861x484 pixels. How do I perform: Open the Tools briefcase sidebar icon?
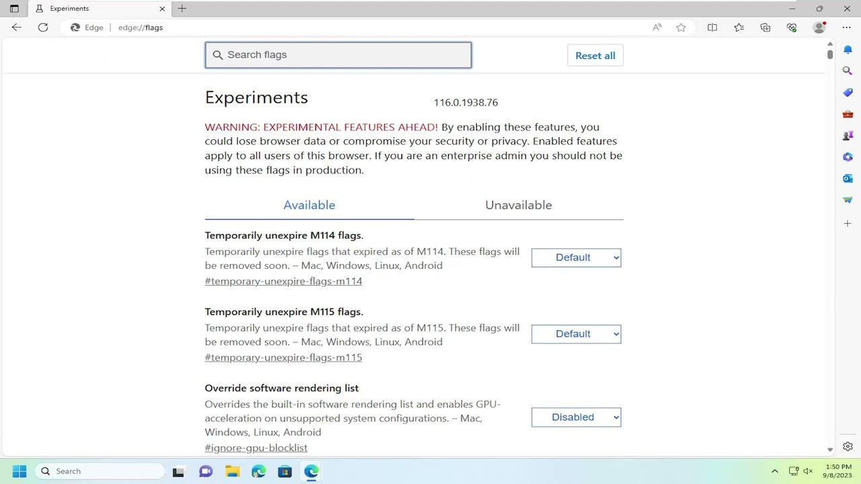848,114
